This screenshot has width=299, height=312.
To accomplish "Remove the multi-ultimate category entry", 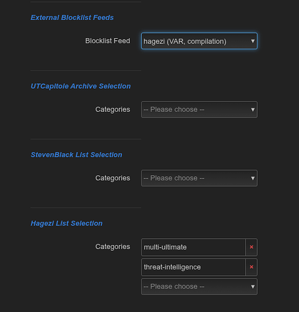I will [251, 247].
